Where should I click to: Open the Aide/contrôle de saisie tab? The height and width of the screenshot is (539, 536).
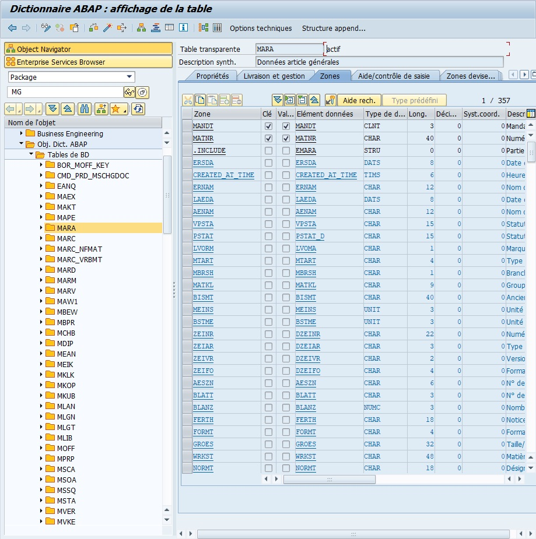(393, 76)
